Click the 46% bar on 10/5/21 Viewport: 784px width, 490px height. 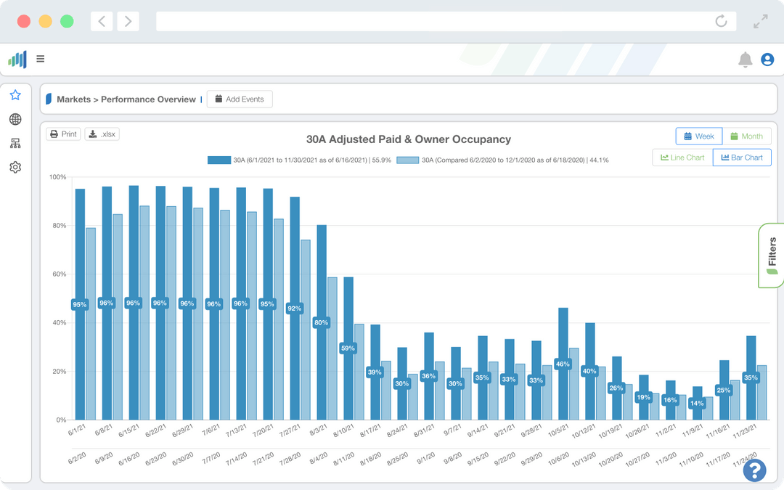click(563, 363)
